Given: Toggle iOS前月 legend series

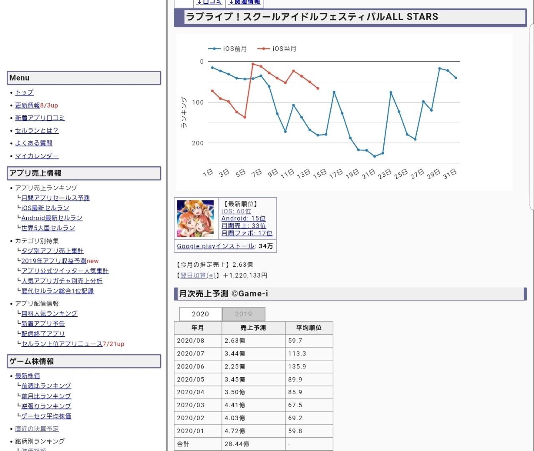Looking at the screenshot, I should click(x=228, y=49).
